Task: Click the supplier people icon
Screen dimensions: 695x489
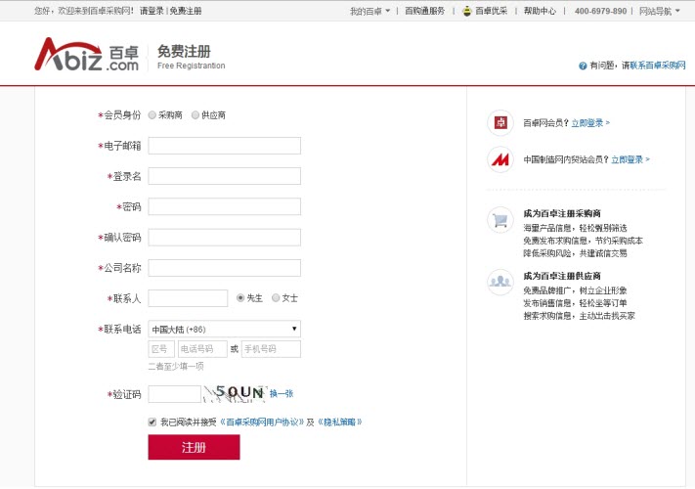Action: (500, 282)
